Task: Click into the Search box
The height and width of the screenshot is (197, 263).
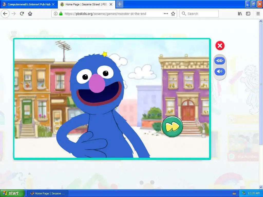Action: tap(199, 14)
